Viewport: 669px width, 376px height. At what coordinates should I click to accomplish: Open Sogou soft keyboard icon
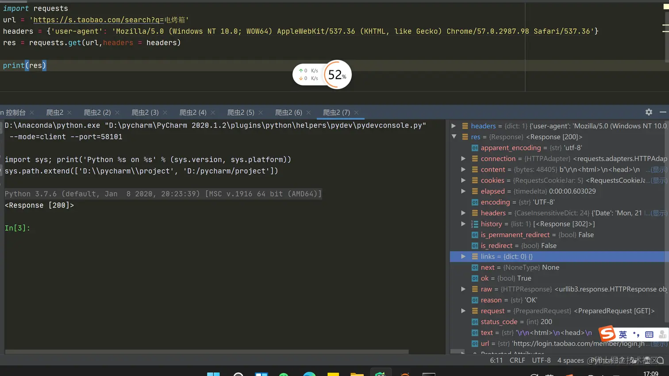click(x=649, y=334)
